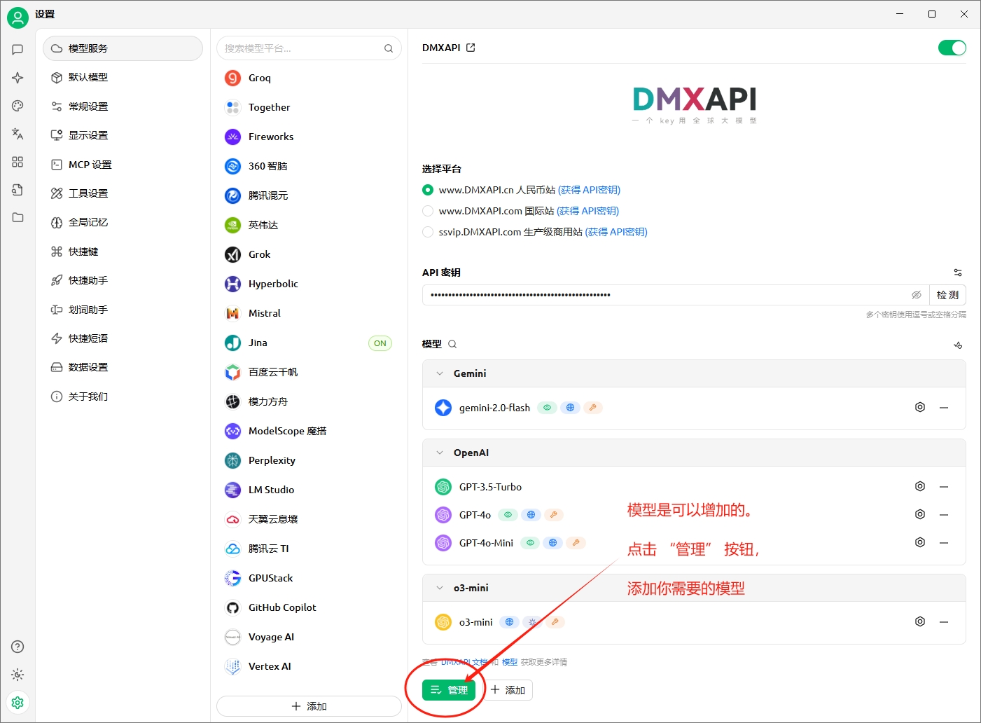The image size is (981, 723).
Task: Switch to the 默认模型 settings section
Action: [88, 77]
